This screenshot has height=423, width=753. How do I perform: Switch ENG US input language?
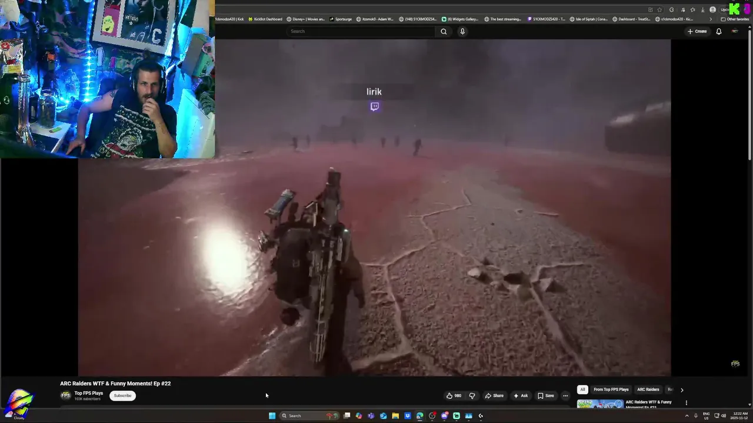click(x=706, y=416)
